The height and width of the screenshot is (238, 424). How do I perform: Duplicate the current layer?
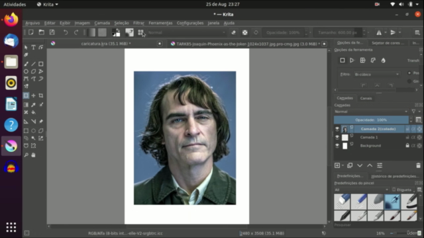click(350, 165)
